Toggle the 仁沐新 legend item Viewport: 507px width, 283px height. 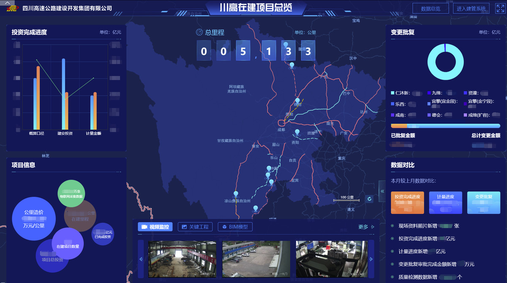click(401, 93)
